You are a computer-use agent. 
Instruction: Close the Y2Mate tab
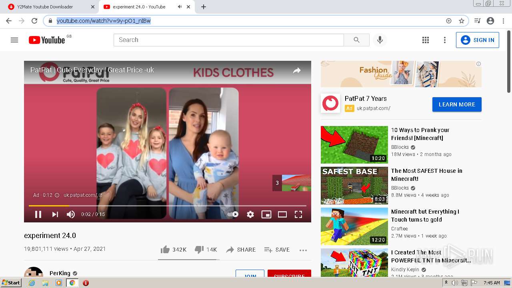pos(93,7)
